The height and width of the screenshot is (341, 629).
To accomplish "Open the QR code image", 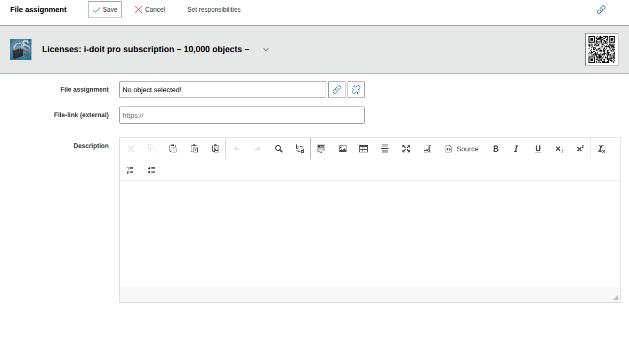I will (602, 50).
